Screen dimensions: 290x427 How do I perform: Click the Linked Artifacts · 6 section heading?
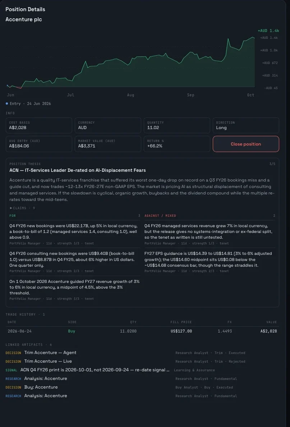(29, 345)
